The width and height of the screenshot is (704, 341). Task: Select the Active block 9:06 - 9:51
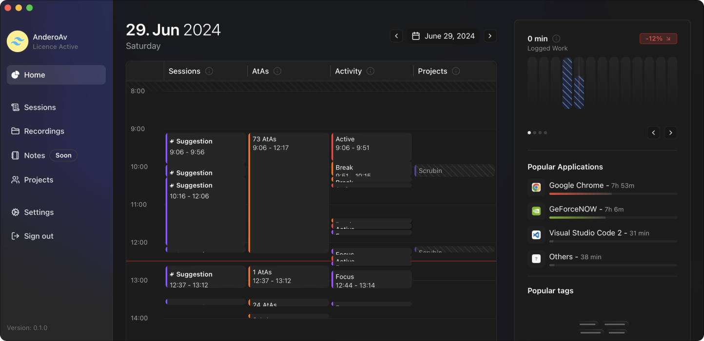(372, 147)
